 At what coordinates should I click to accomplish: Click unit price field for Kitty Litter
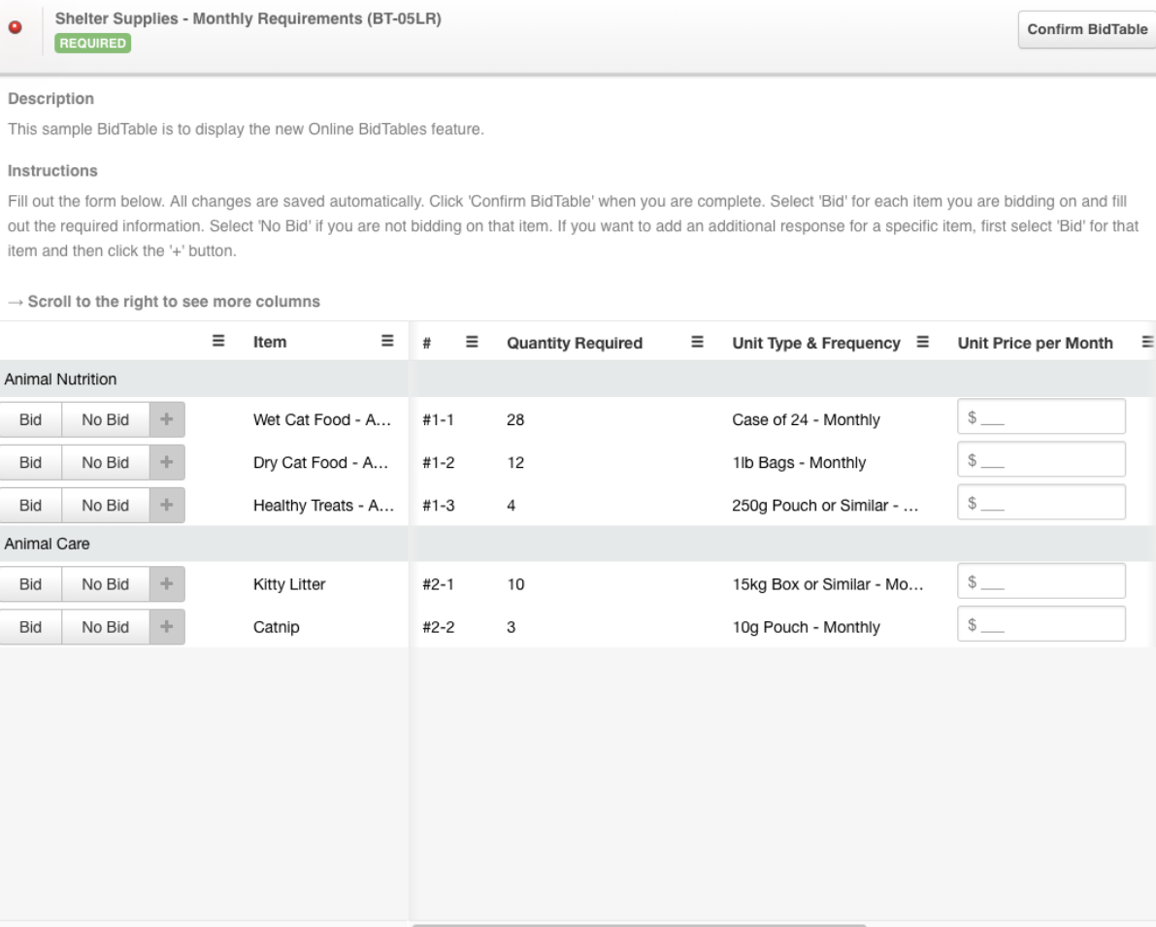click(x=1041, y=581)
